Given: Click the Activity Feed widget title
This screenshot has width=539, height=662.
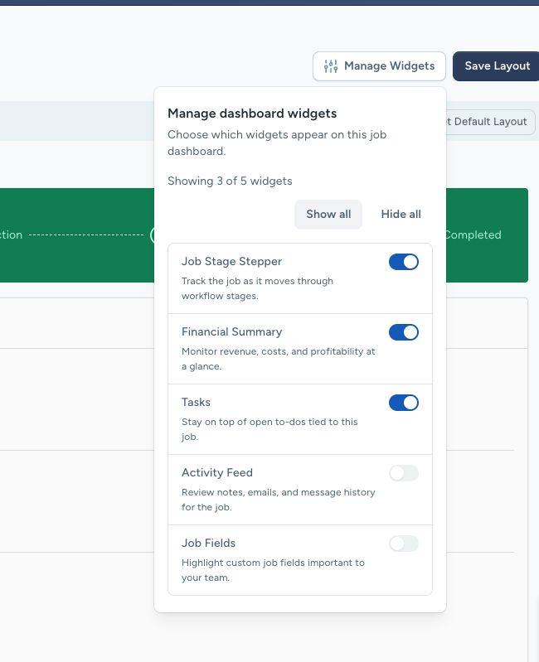Looking at the screenshot, I should click(x=217, y=473).
